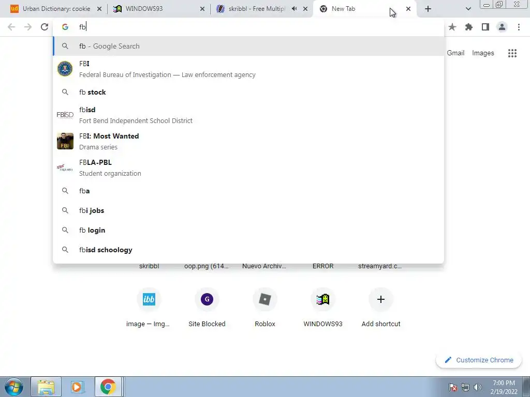Select the fbisd schoology suggestion

click(248, 250)
